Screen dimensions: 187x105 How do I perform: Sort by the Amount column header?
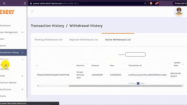point(95,65)
